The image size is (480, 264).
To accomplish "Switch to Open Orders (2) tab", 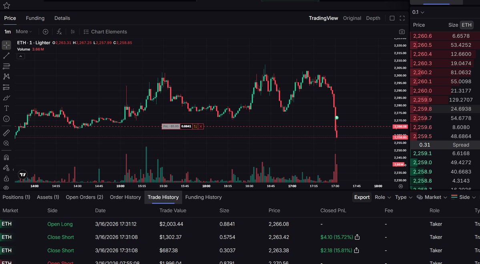I will [x=84, y=197].
